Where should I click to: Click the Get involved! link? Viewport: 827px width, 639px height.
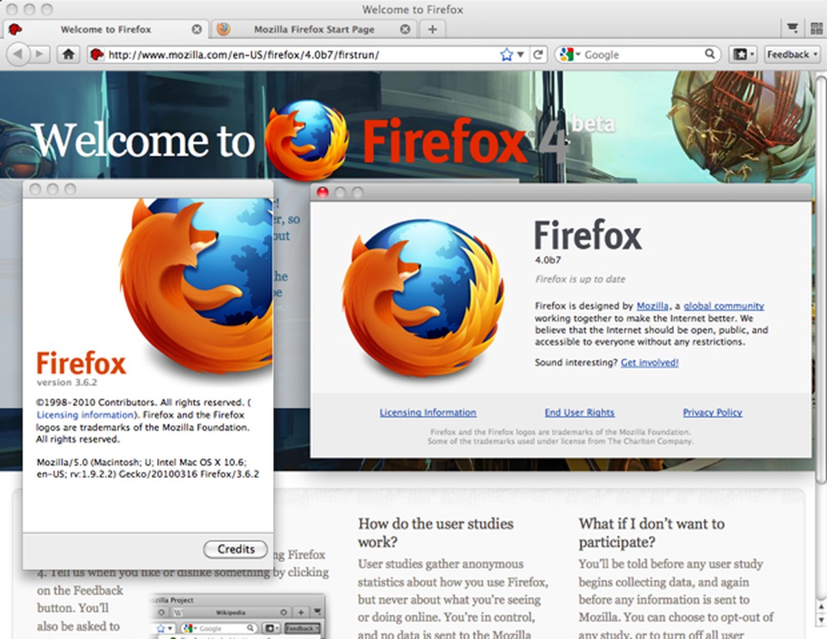pyautogui.click(x=649, y=362)
